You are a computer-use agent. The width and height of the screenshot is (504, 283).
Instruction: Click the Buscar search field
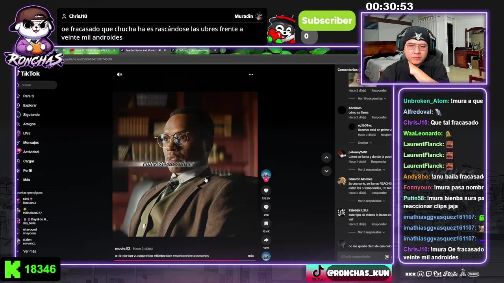pos(37,85)
